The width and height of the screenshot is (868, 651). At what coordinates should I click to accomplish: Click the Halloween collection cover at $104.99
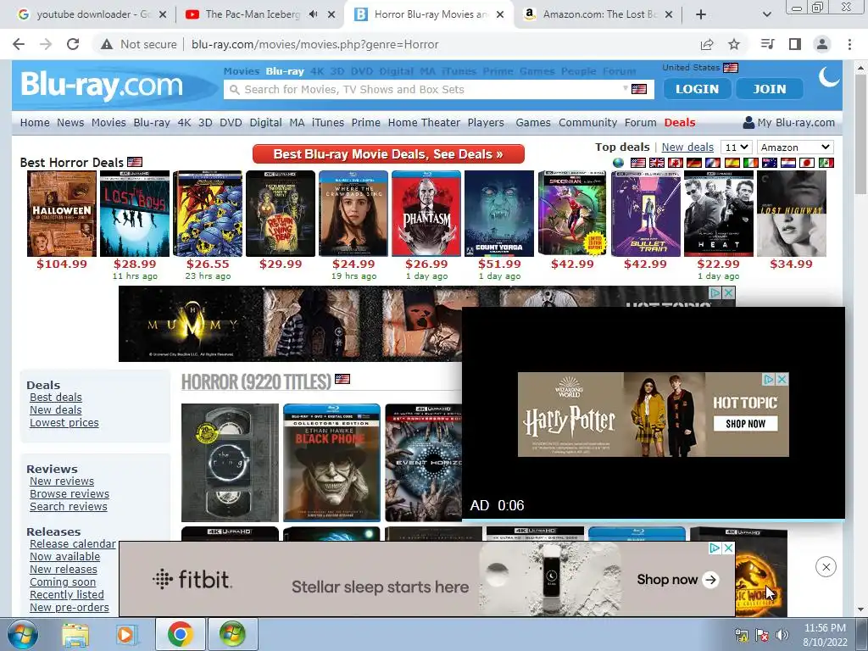point(62,214)
